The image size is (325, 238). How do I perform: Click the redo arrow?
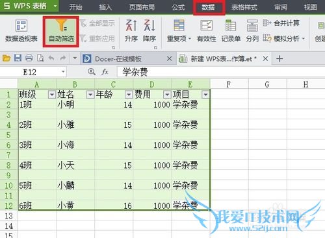coord(63,58)
